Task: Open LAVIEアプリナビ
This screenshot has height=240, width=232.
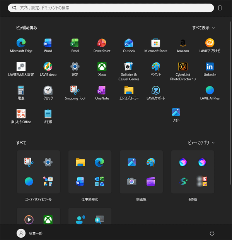Action: [x=210, y=45]
